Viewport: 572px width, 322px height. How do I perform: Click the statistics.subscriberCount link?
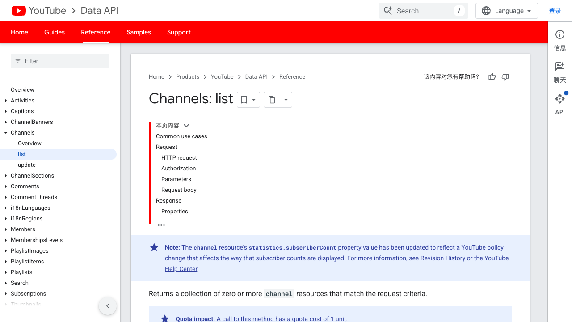[292, 247]
